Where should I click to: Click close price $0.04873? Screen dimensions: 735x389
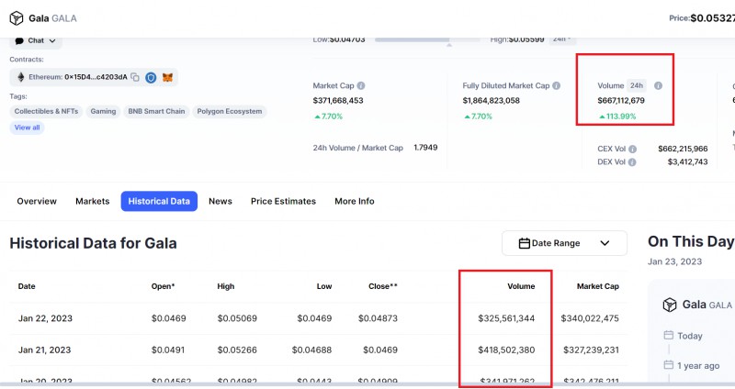point(378,318)
